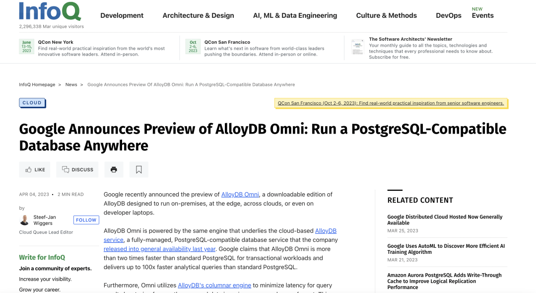This screenshot has height=293, width=536.
Task: Go to News breadcrumb
Action: (x=71, y=84)
